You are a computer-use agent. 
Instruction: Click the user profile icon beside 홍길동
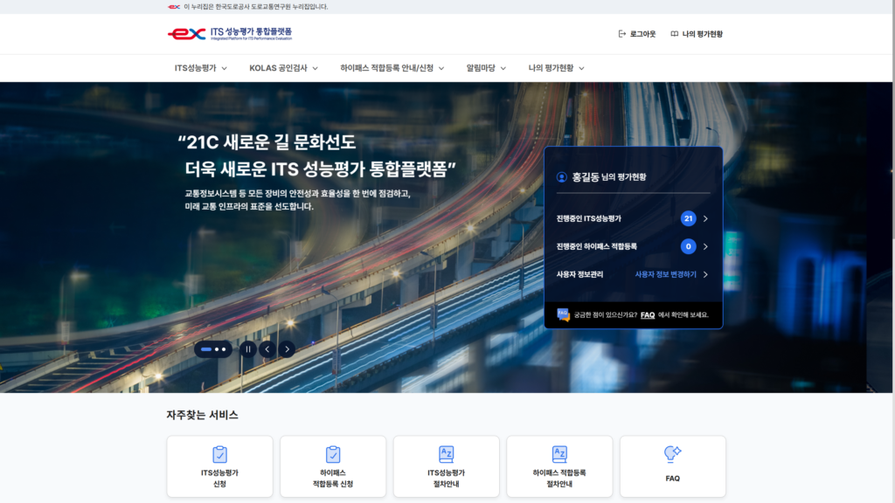[x=562, y=177]
